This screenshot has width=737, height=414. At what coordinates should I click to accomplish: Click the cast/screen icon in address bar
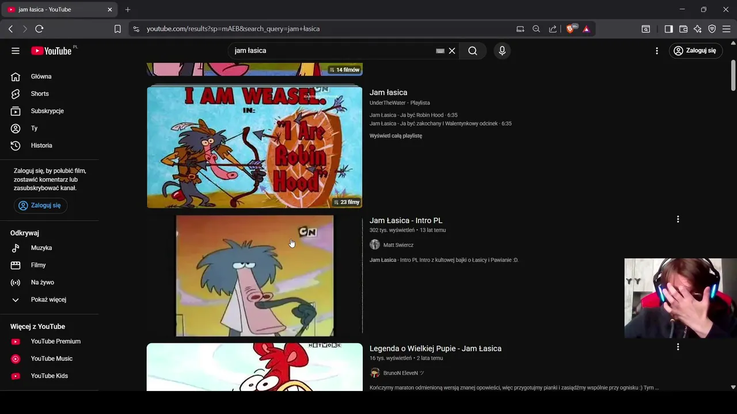pyautogui.click(x=521, y=29)
